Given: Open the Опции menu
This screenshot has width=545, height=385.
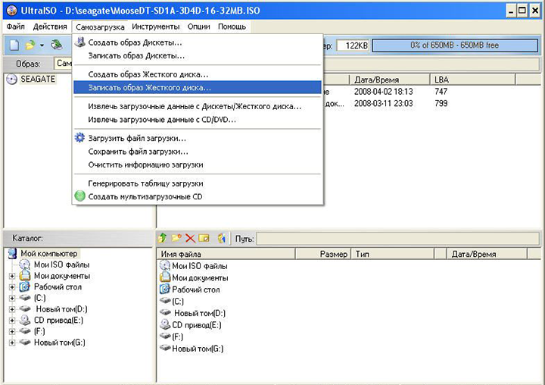Looking at the screenshot, I should pos(199,27).
